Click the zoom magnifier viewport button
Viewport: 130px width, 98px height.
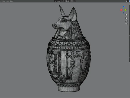126,15
